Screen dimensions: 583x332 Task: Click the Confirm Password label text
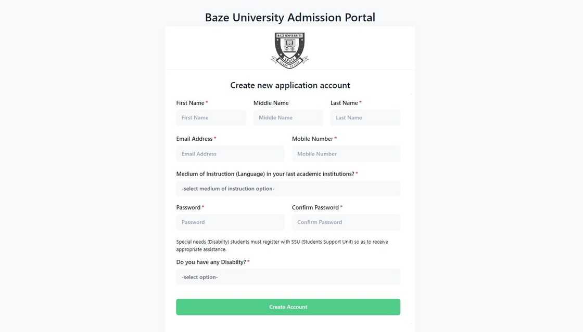coord(315,208)
